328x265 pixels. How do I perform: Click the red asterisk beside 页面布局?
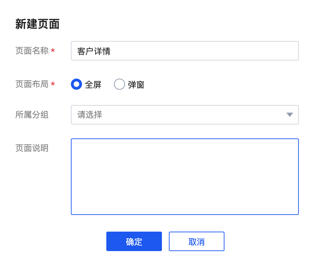(x=53, y=84)
